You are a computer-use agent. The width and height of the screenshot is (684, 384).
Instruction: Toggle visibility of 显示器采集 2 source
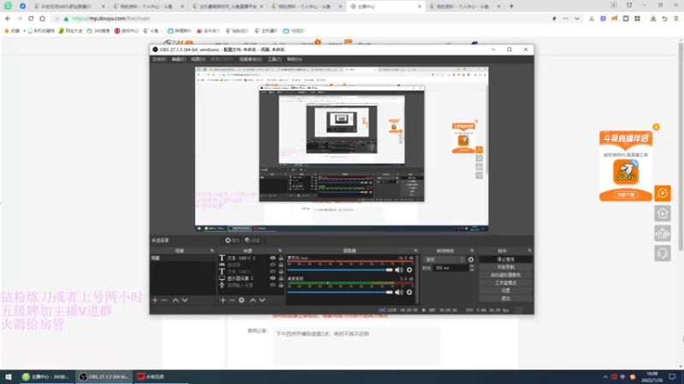tap(273, 278)
